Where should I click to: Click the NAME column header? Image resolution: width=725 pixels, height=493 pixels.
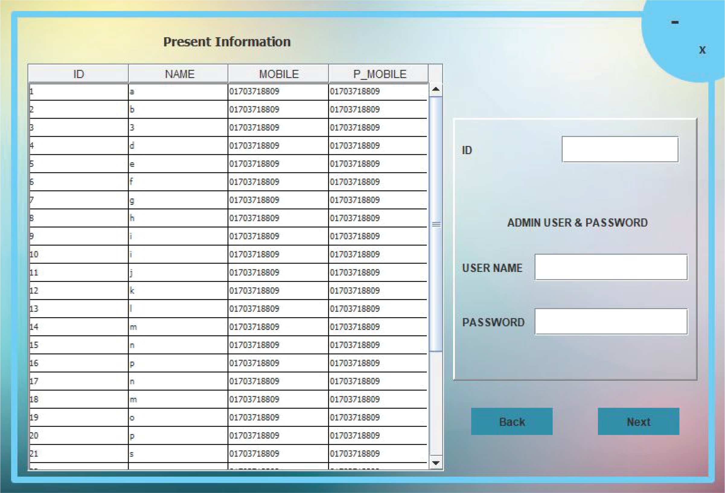[179, 74]
